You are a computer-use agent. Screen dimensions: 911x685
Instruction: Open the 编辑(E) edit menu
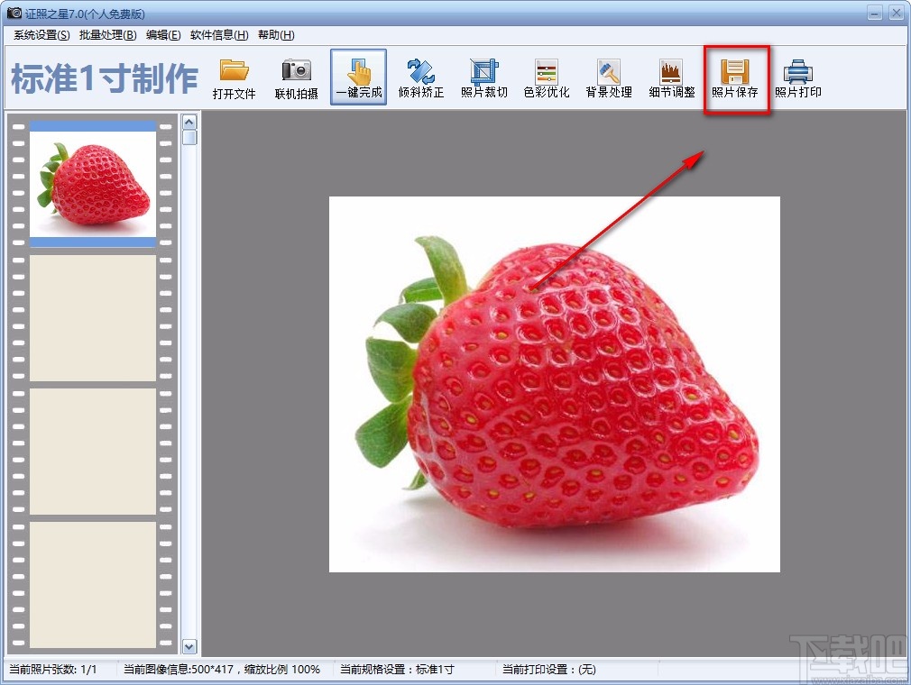tap(163, 35)
